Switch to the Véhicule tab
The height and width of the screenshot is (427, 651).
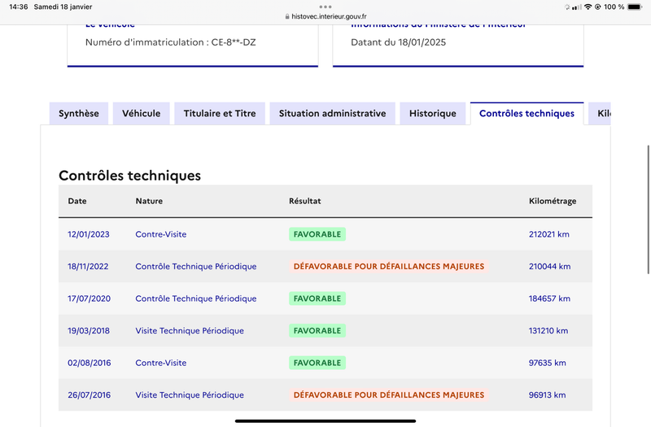click(141, 113)
